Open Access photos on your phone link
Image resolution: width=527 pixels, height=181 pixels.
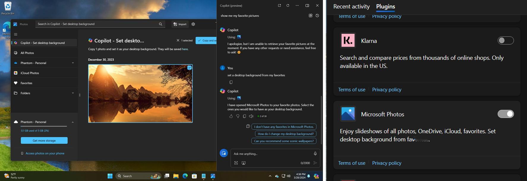pyautogui.click(x=45, y=153)
